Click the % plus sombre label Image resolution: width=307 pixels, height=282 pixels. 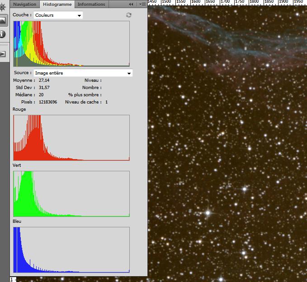(x=85, y=95)
